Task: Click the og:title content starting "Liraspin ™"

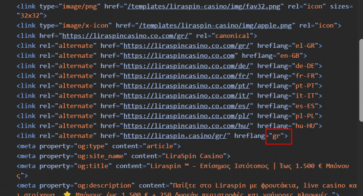Action: 250,166
